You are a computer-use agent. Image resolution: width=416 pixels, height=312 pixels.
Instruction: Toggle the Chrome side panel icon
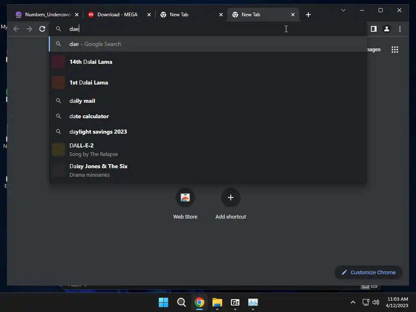tap(374, 29)
